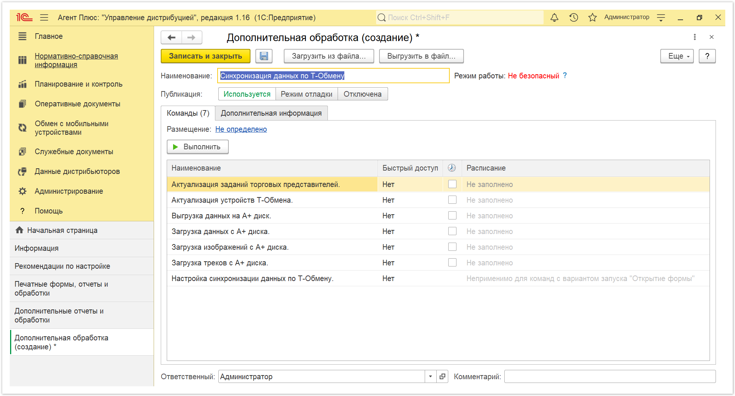This screenshot has height=396, width=735.
Task: Tick schedule checkbox for Актуализация устройств Т-Обмена
Action: pyautogui.click(x=452, y=200)
